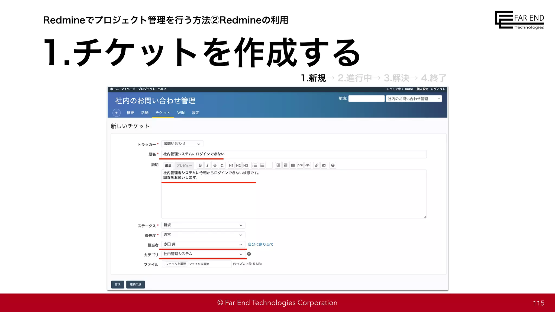Insert a numbered ordered list
Image resolution: width=555 pixels, height=312 pixels.
262,165
